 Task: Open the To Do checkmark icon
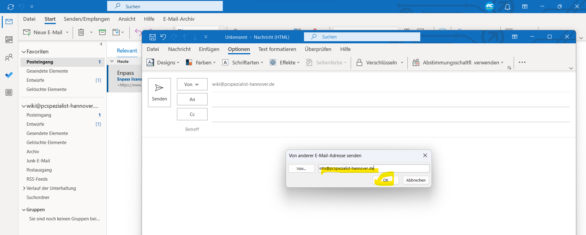click(x=9, y=75)
